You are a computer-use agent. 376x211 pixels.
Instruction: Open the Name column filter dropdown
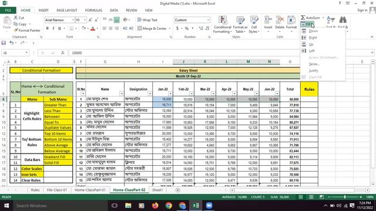tap(122, 94)
